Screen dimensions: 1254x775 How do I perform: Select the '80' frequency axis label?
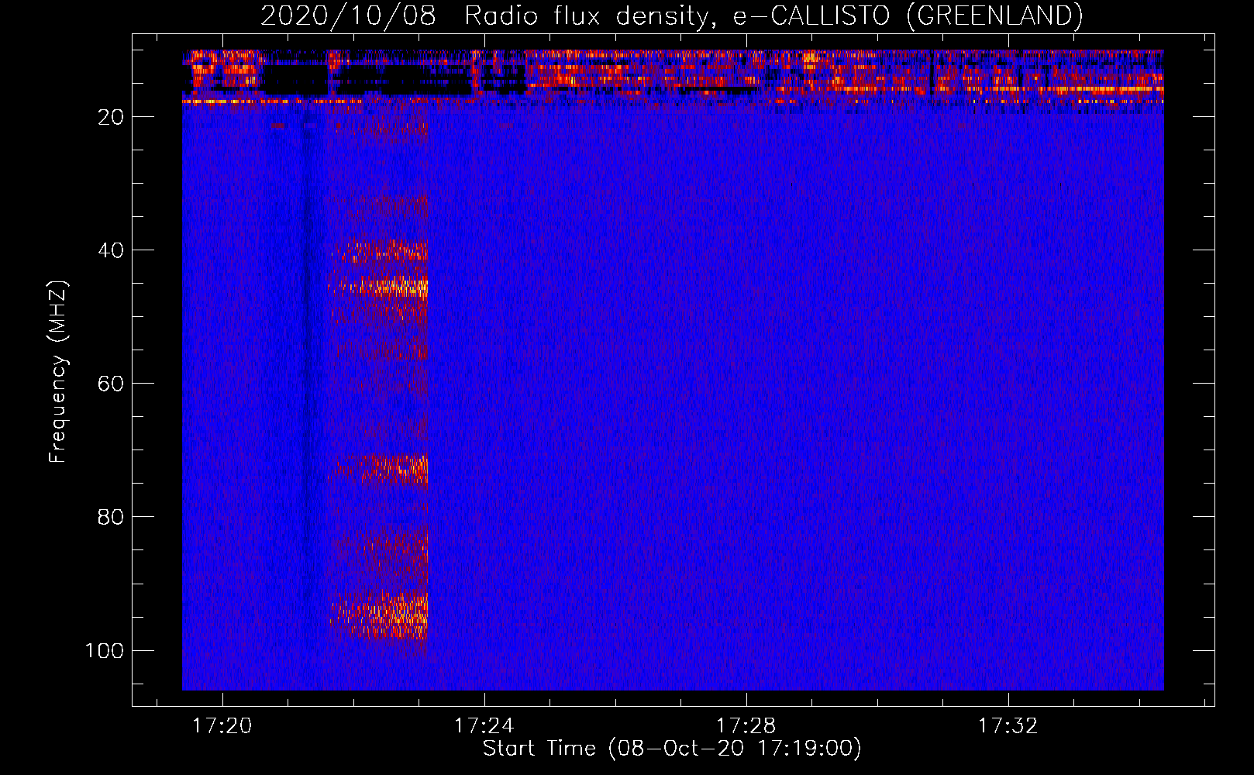[111, 517]
